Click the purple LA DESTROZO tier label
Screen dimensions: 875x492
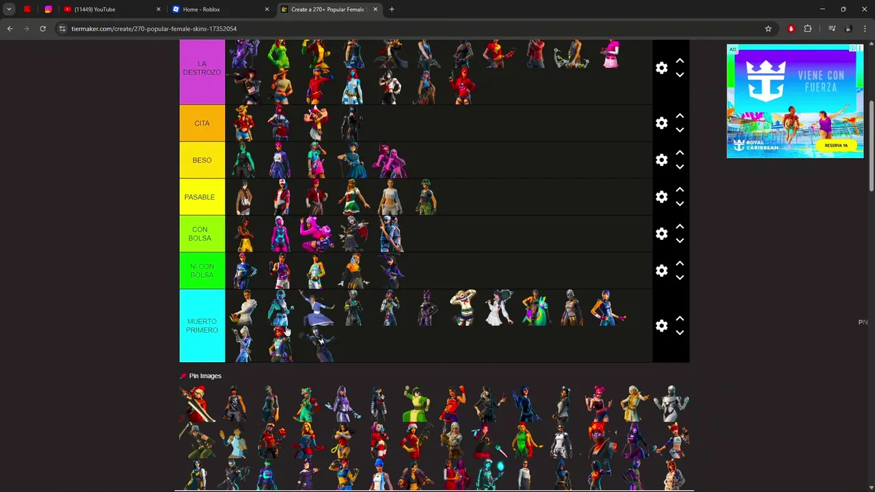(202, 71)
